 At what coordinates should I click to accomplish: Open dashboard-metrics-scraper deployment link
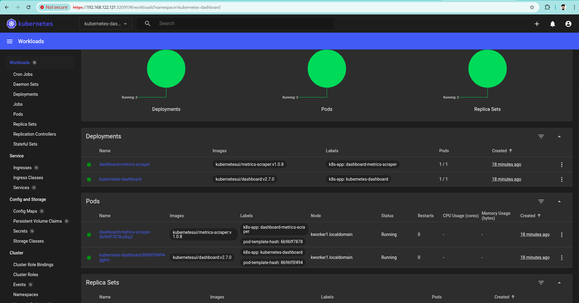(124, 164)
